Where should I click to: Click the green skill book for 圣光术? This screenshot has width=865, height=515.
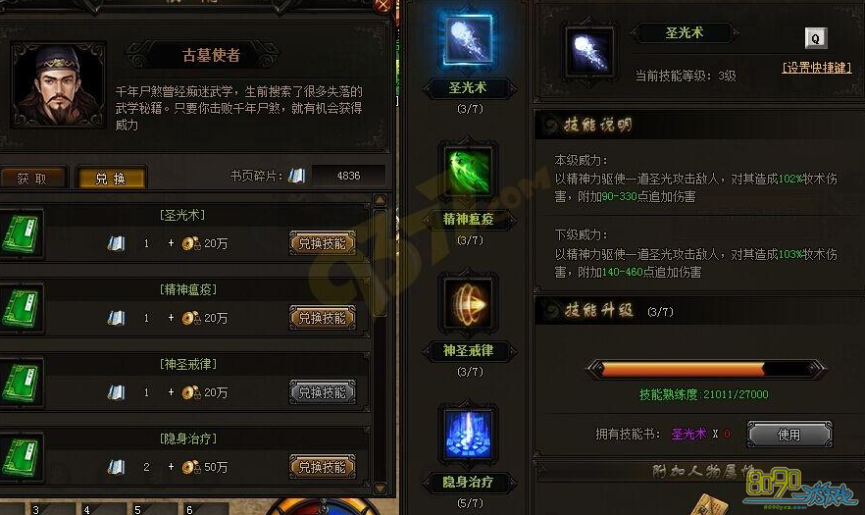coord(22,234)
